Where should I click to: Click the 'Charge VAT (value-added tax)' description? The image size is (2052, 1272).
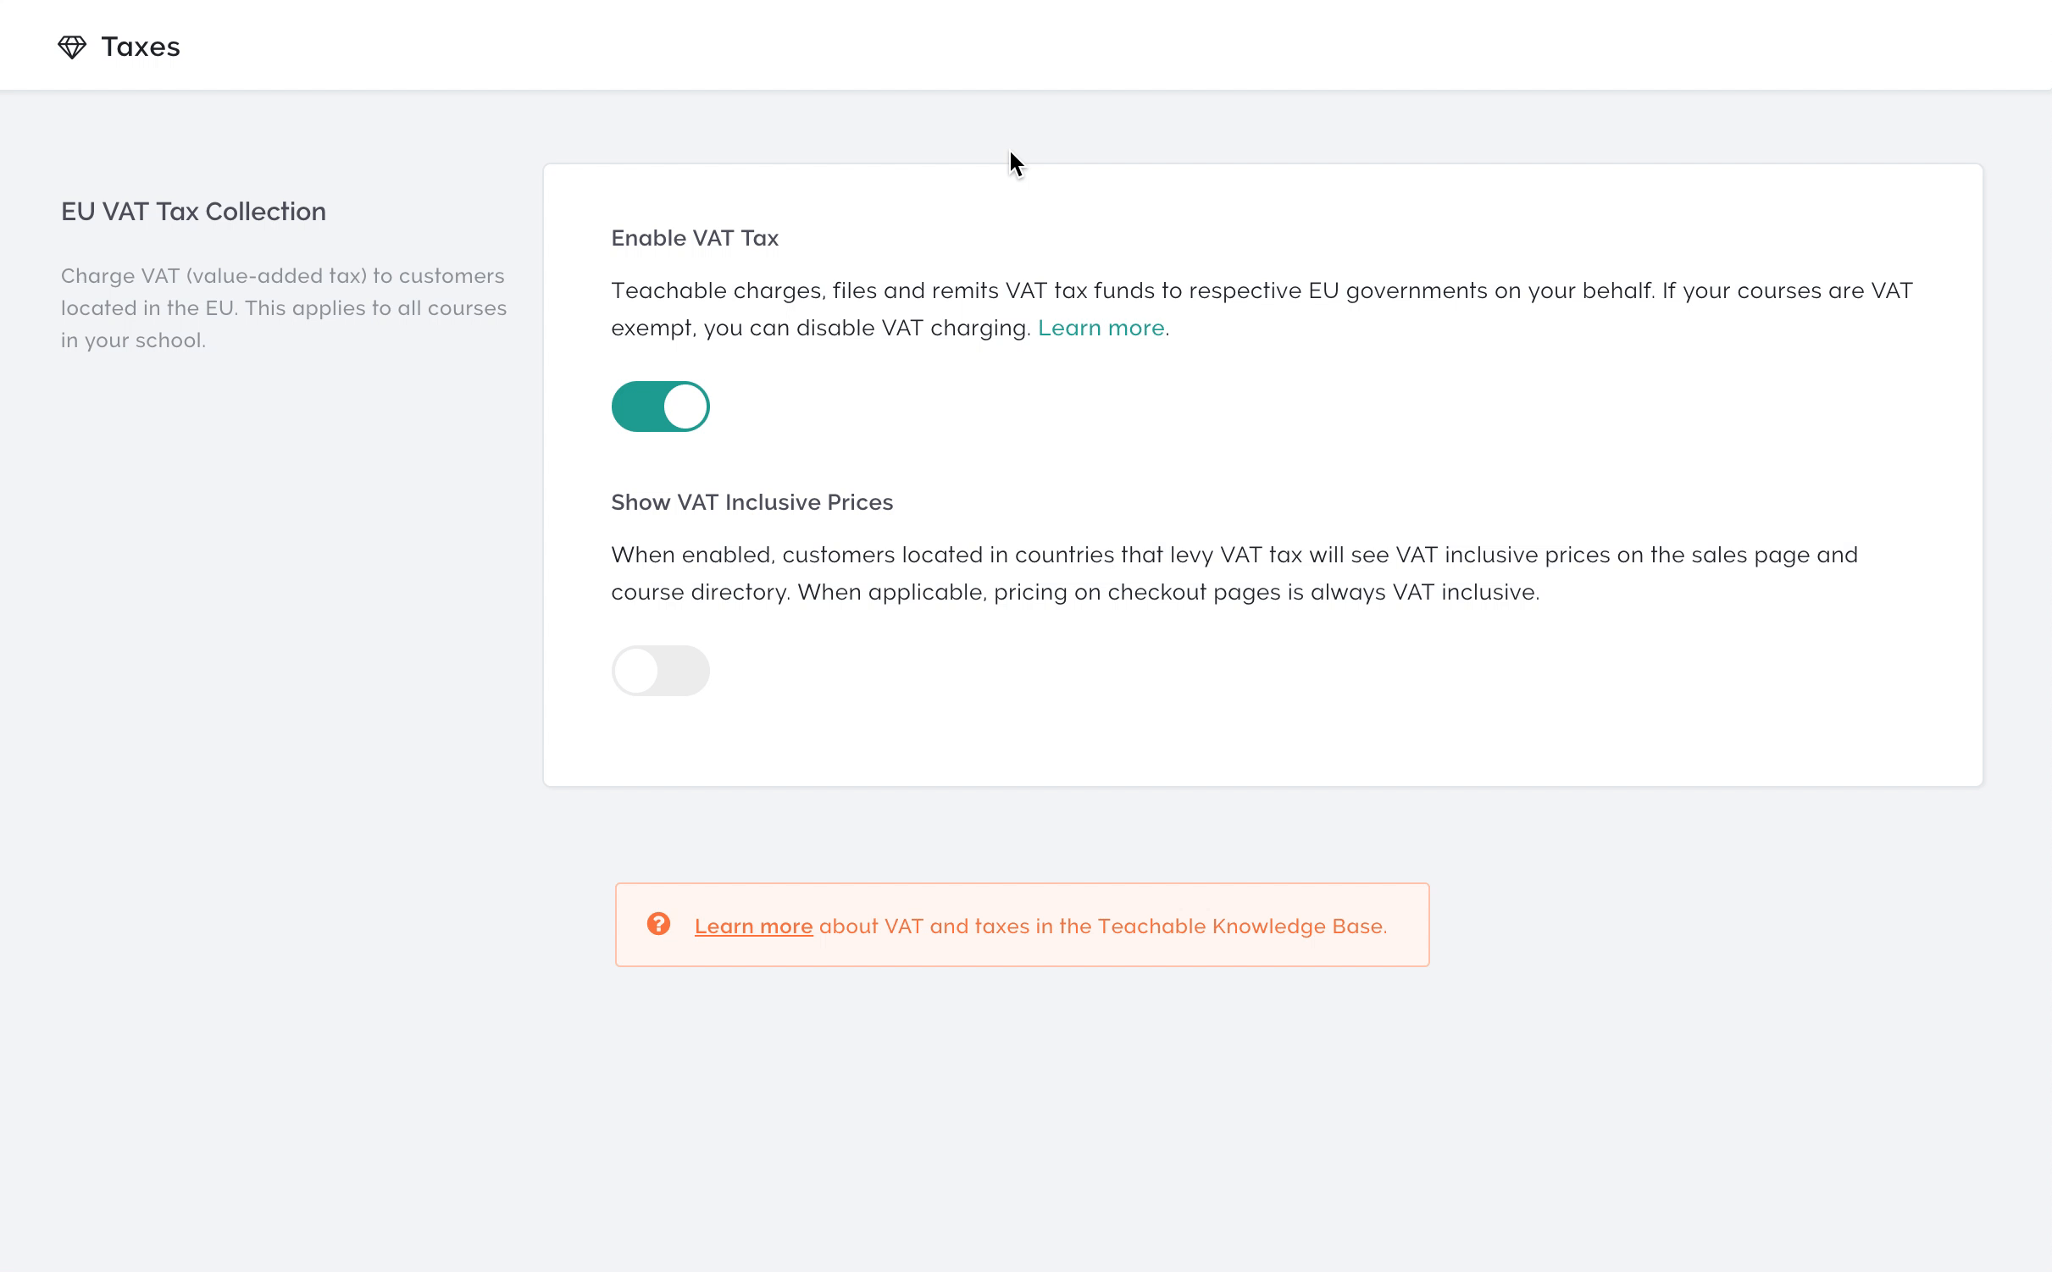coord(284,308)
